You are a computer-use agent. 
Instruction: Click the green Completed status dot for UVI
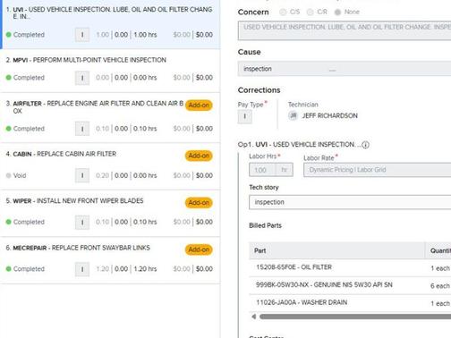pos(9,35)
